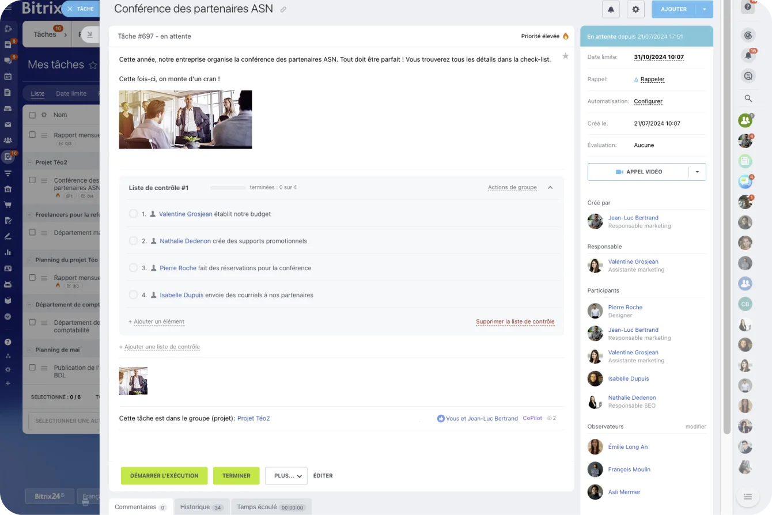The image size is (772, 515).
Task: Click the video camera Appel Vidéo button
Action: pos(638,172)
